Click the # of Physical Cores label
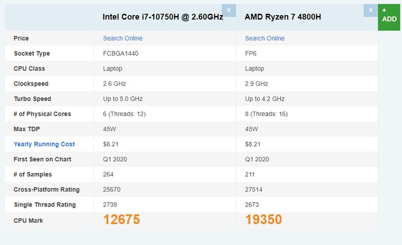Viewport: 402px width, 245px height. click(x=42, y=114)
